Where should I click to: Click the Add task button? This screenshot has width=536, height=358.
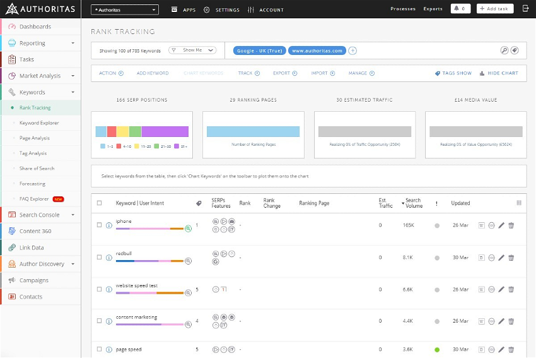(495, 9)
